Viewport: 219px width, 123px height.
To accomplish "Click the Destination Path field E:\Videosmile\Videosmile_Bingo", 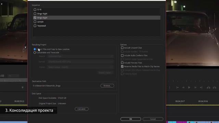I will click(47, 86).
